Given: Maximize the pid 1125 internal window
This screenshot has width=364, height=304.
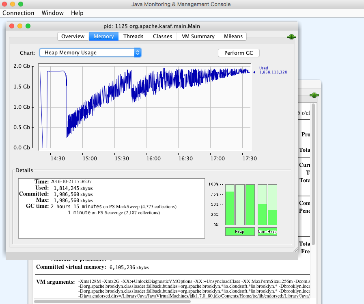Looking at the screenshot, I should [x=28, y=26].
